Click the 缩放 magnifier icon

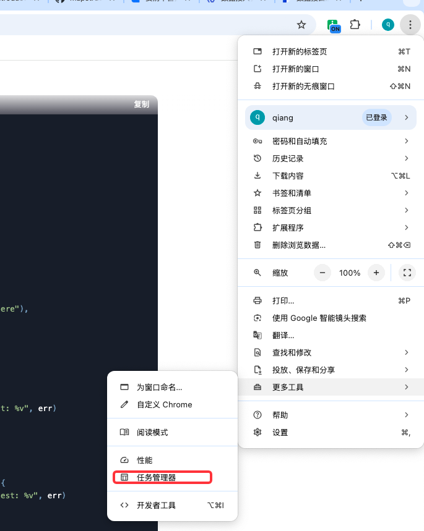257,273
